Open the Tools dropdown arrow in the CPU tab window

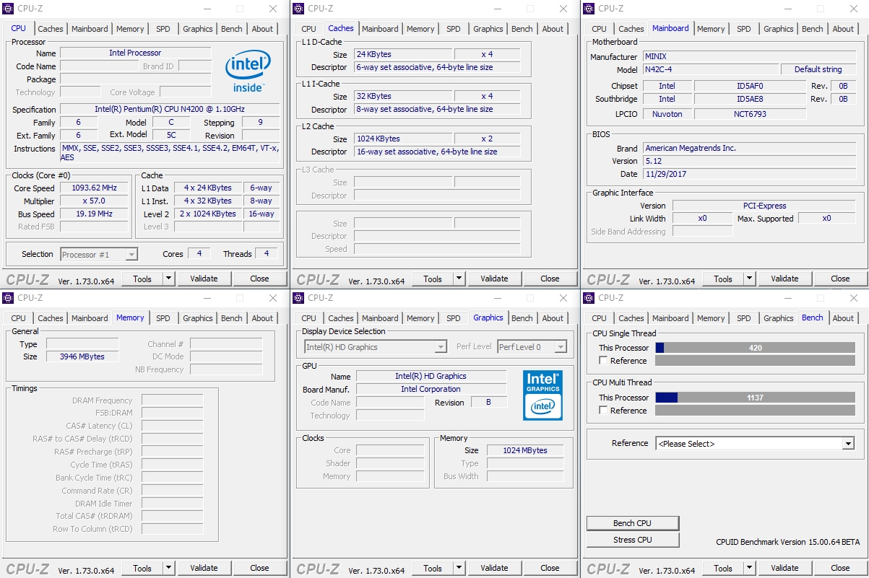[168, 279]
